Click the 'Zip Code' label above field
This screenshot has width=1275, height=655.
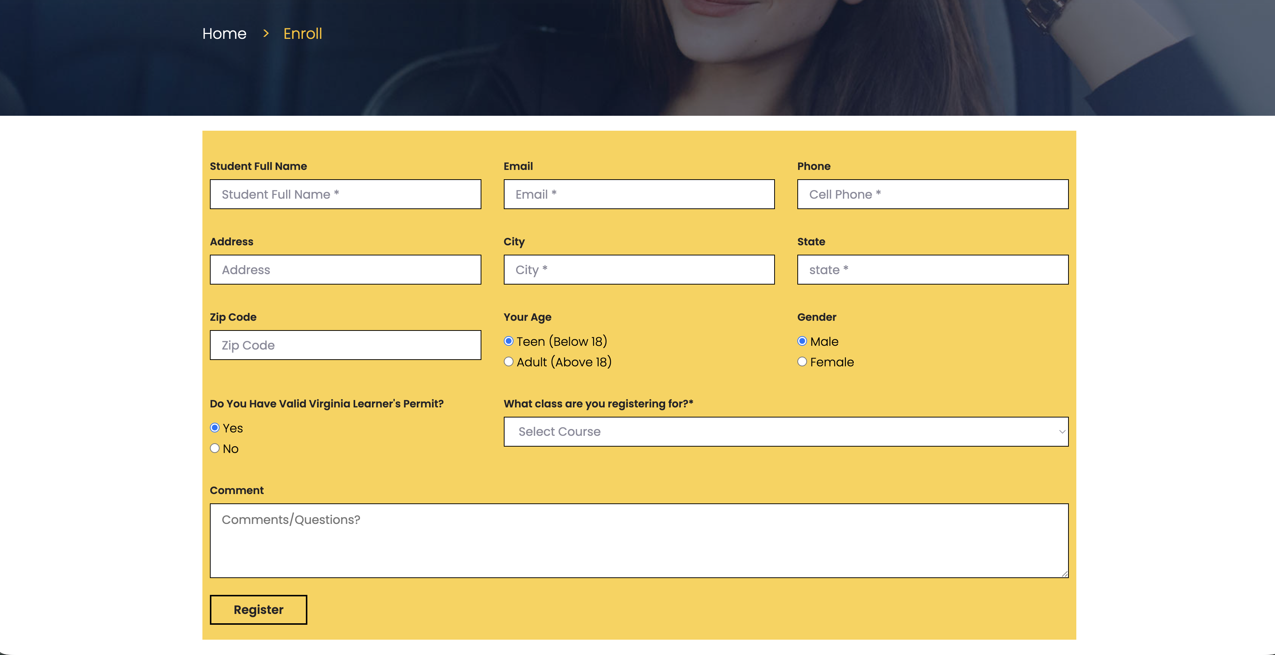(x=233, y=317)
